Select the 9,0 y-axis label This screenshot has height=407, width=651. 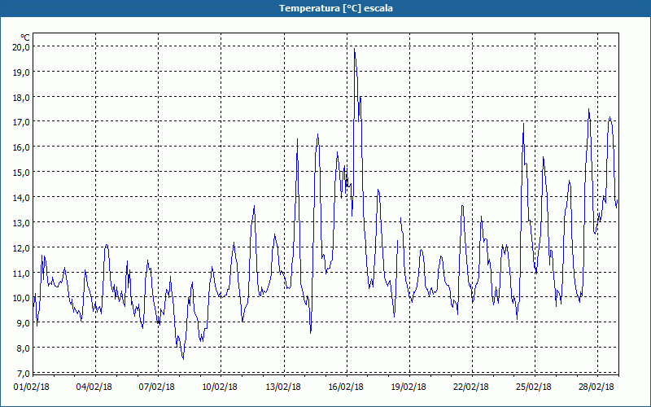[x=24, y=322]
